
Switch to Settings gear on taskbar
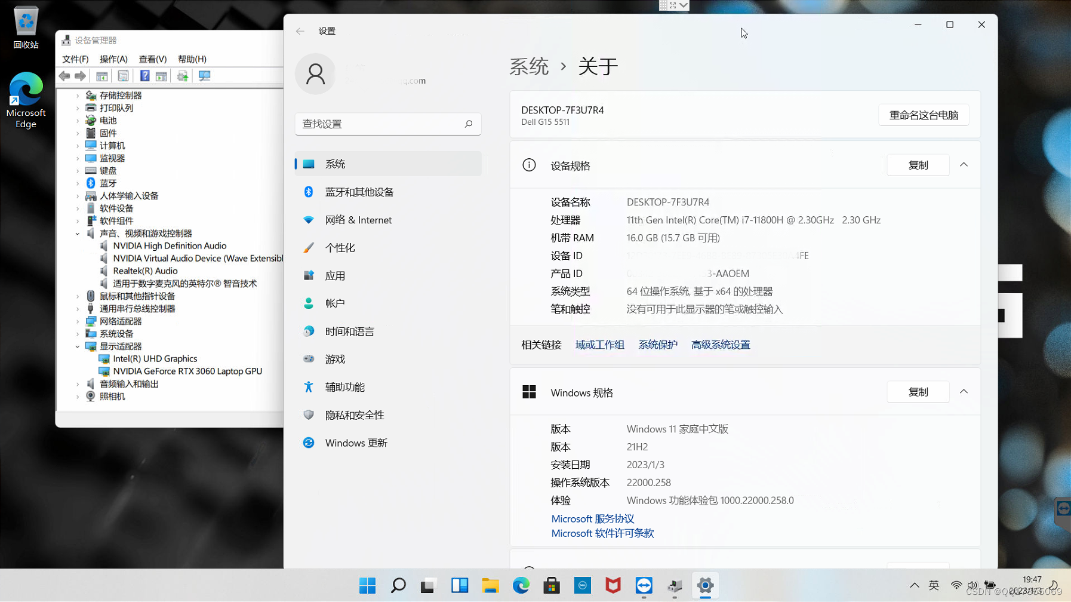pos(705,585)
